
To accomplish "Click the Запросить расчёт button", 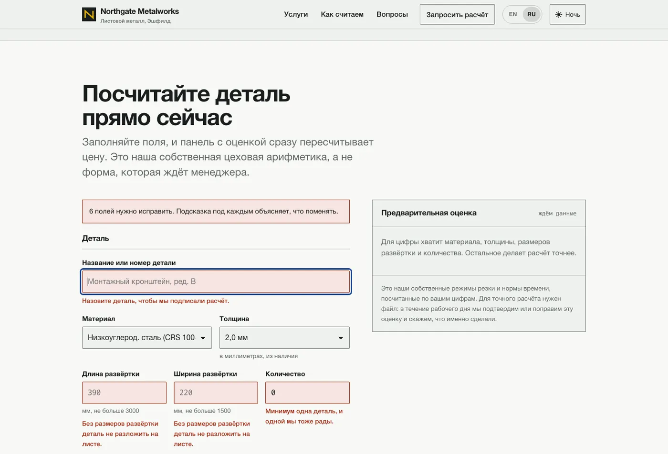I will tap(457, 14).
